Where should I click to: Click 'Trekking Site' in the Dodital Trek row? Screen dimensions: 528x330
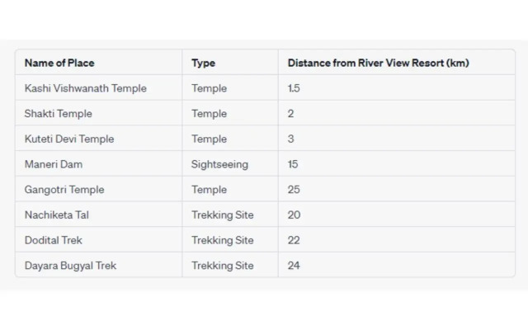click(223, 240)
